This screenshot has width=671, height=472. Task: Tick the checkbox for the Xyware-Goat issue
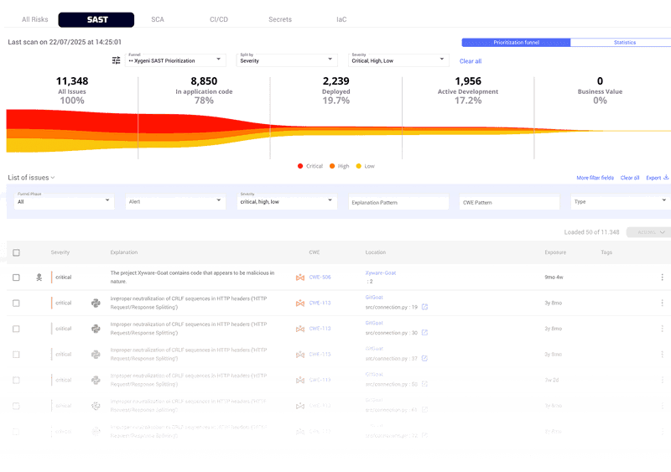pyautogui.click(x=16, y=277)
